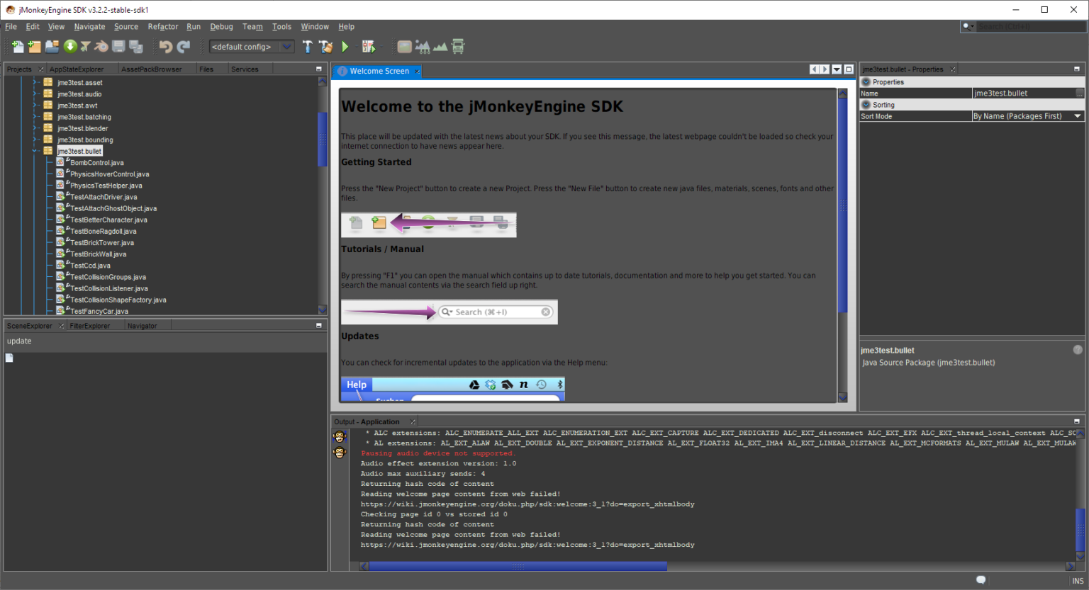Click the Search field in the title bar

[x=1026, y=26]
